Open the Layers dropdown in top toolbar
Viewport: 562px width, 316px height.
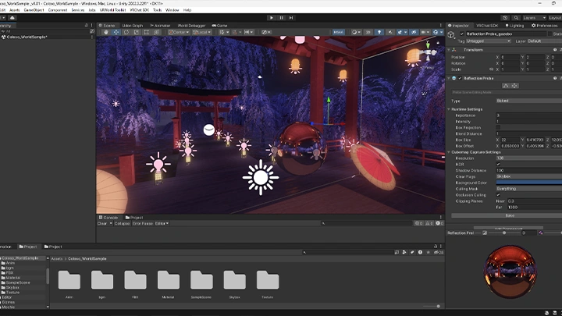535,17
